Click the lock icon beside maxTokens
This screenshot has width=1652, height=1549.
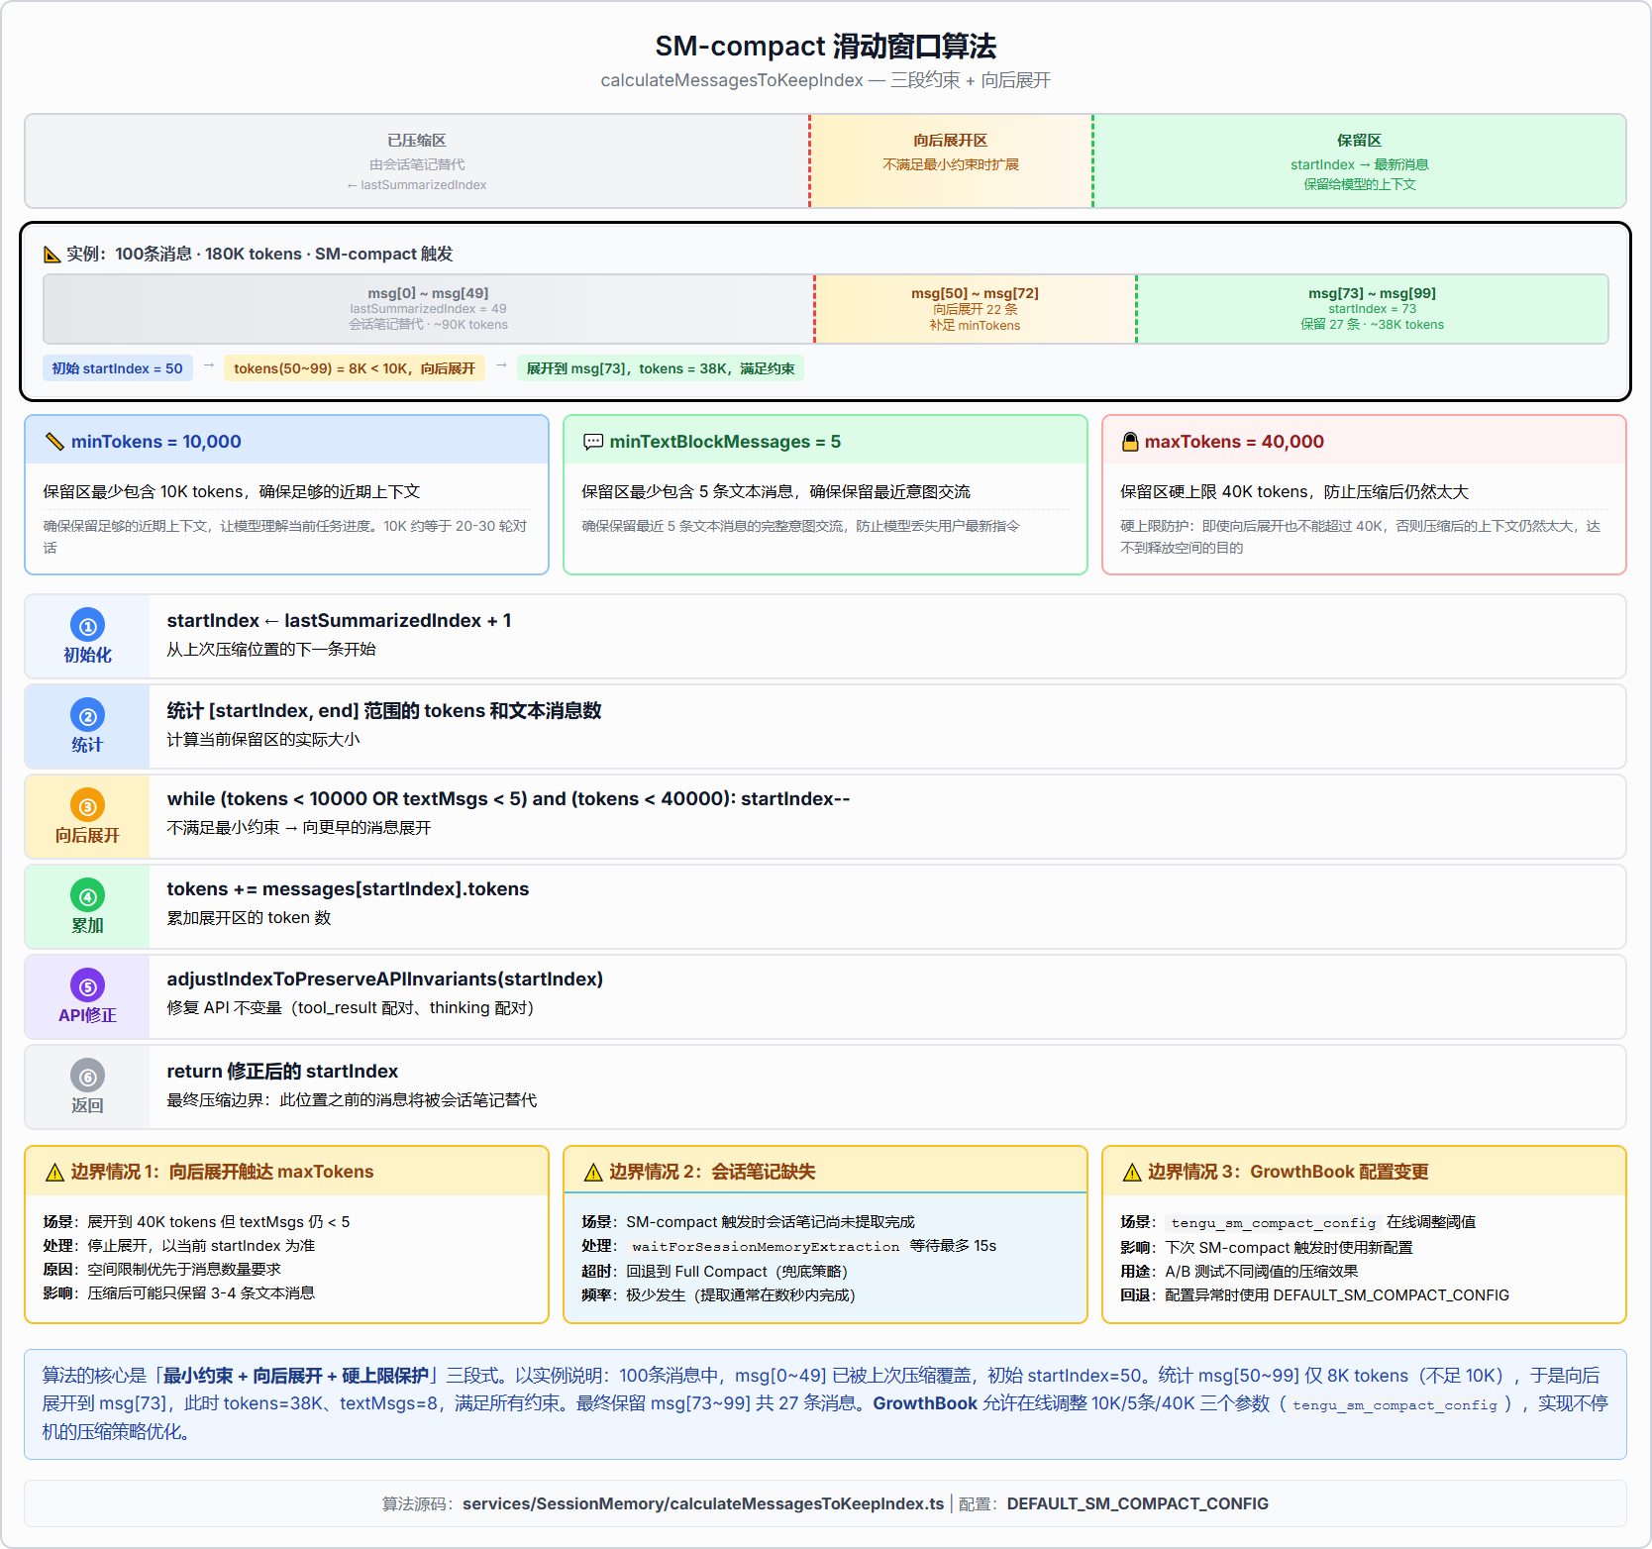click(x=1130, y=442)
